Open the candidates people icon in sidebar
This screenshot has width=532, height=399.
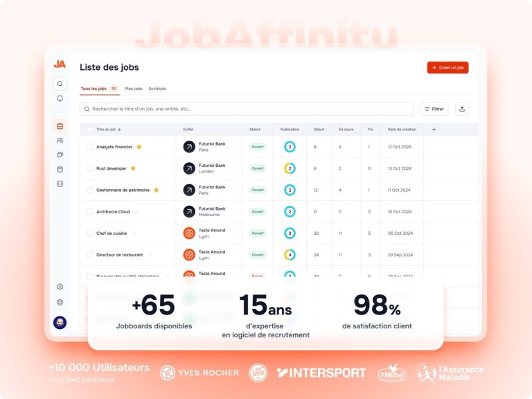pos(60,141)
